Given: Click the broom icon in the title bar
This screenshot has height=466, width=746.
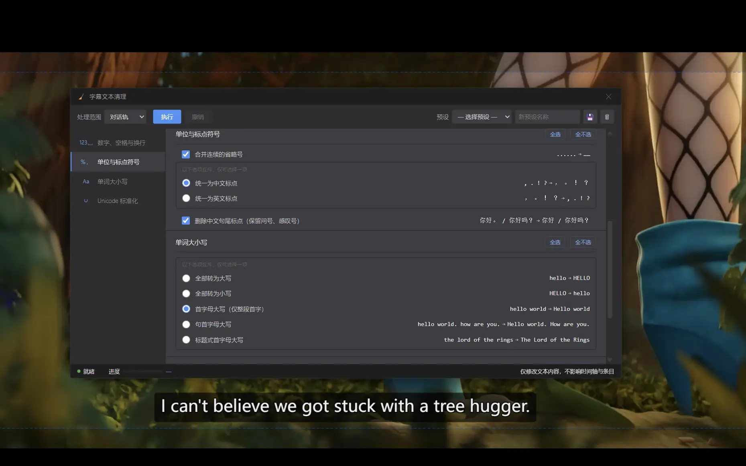Looking at the screenshot, I should [81, 97].
